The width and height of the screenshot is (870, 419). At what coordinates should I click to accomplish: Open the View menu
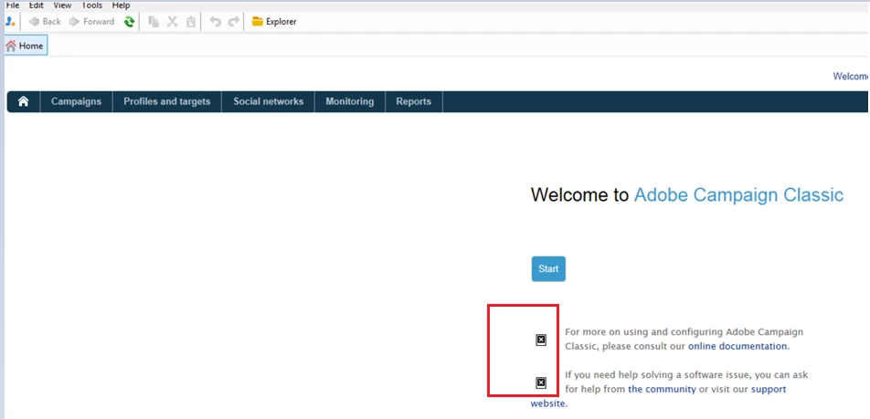[62, 5]
